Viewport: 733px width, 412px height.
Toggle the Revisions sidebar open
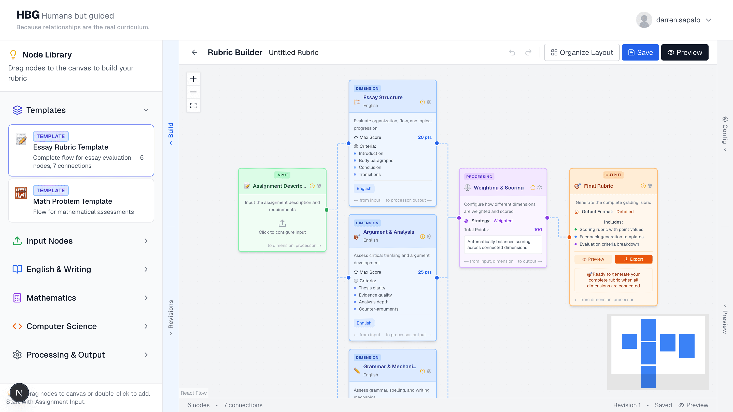tap(171, 317)
